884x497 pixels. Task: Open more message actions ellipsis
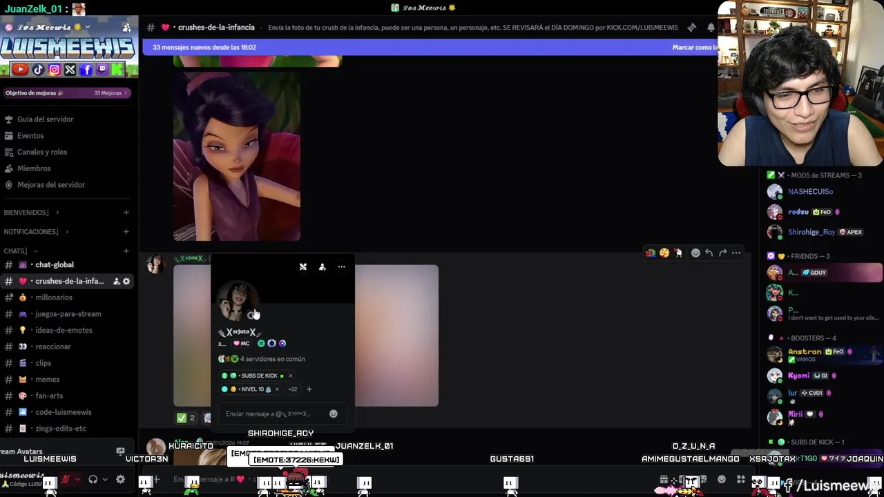click(736, 253)
